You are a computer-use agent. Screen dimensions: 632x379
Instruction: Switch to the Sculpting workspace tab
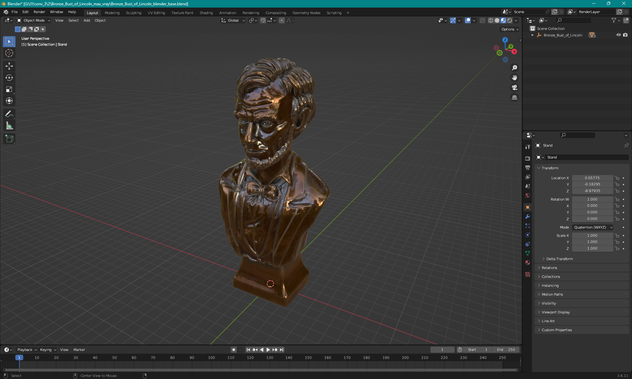[134, 13]
